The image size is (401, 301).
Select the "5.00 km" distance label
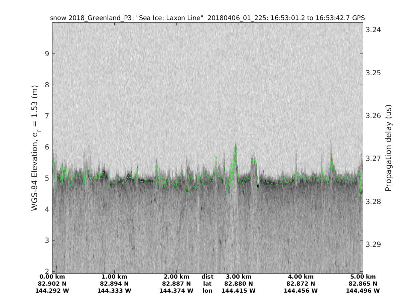(x=363, y=277)
